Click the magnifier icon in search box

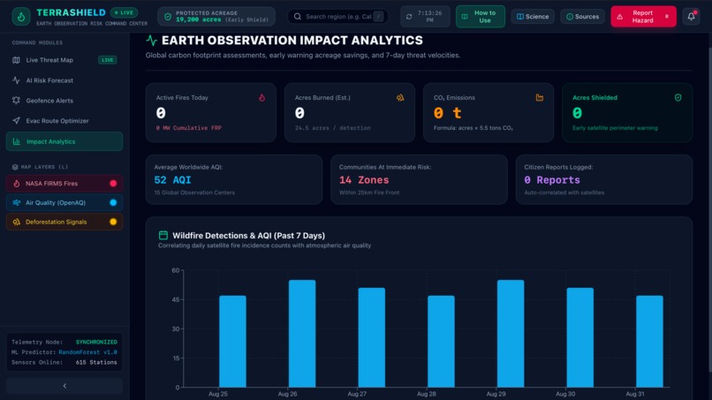(x=298, y=17)
